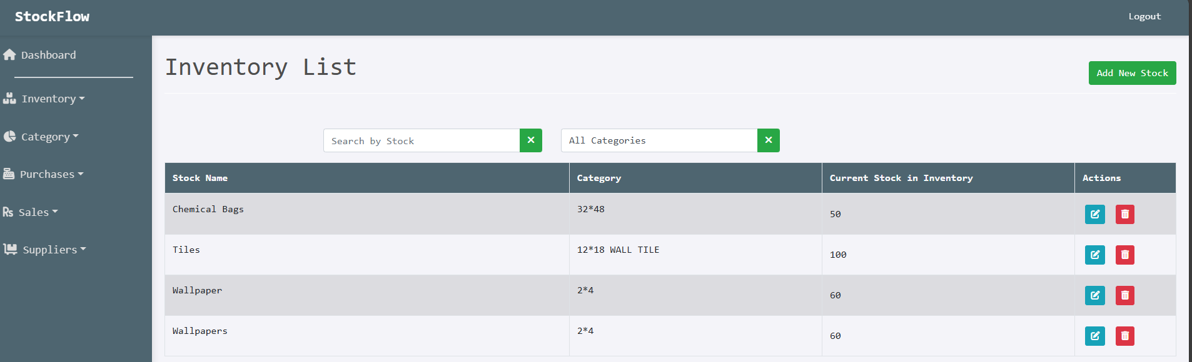Open the Suppliers dropdown in sidebar
This screenshot has height=362, width=1192.
(53, 250)
